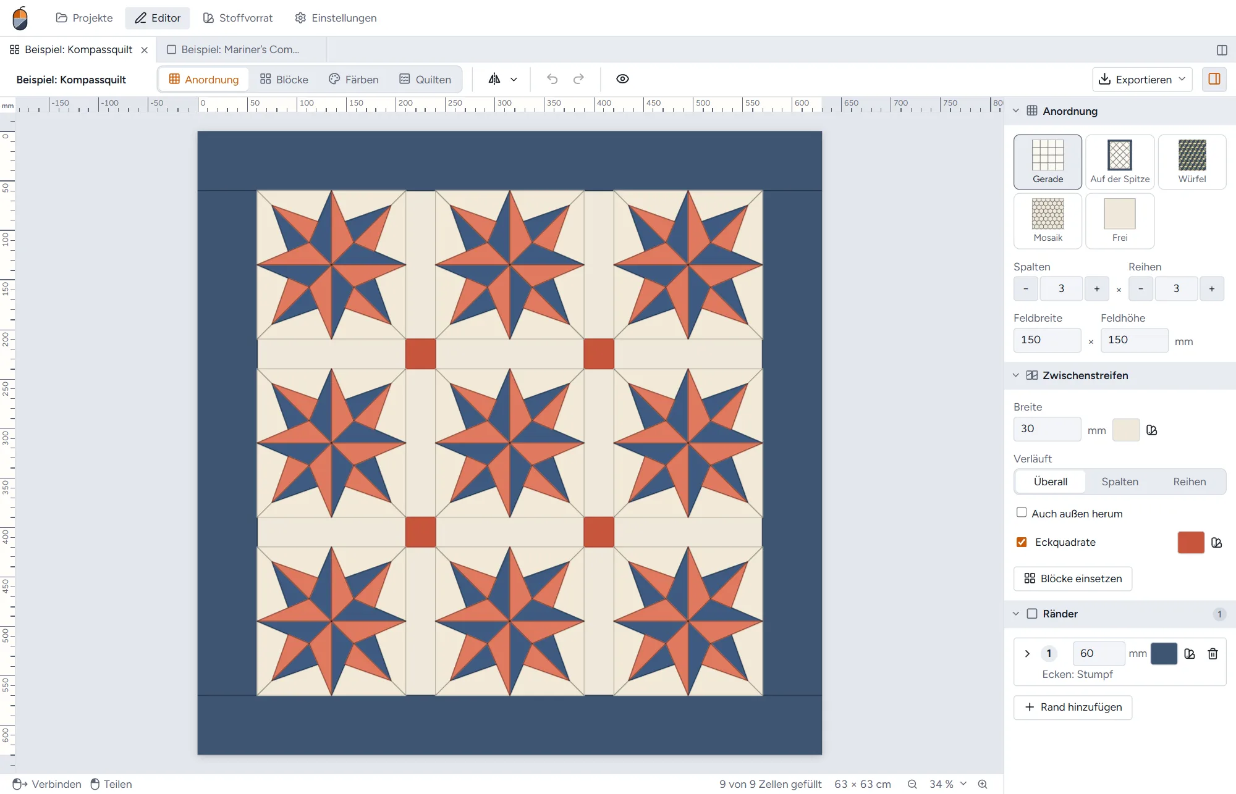Click Teilen in the status bar
Image resolution: width=1236 pixels, height=794 pixels.
[x=111, y=784]
